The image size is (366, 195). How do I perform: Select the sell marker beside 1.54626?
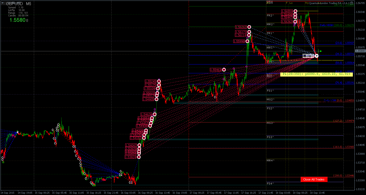pyautogui.click(x=155, y=114)
